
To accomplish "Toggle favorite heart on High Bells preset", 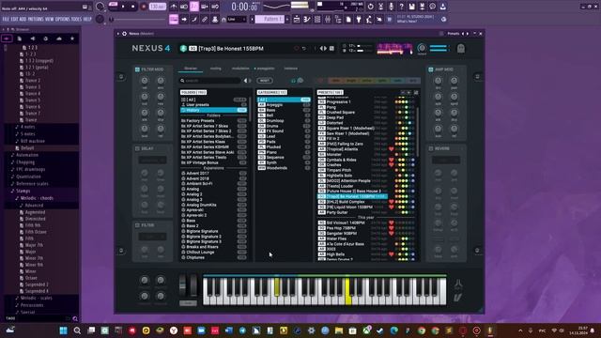I will pyautogui.click(x=391, y=254).
